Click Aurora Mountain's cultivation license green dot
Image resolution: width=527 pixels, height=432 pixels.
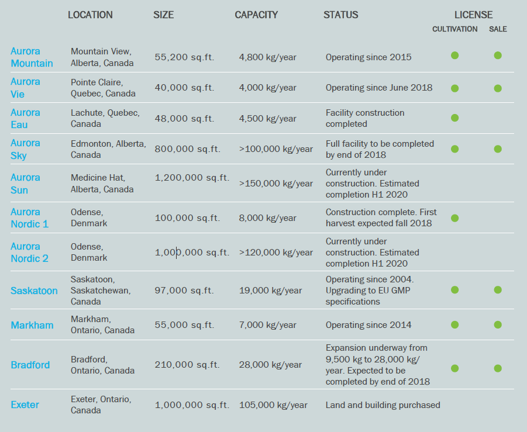(x=454, y=56)
